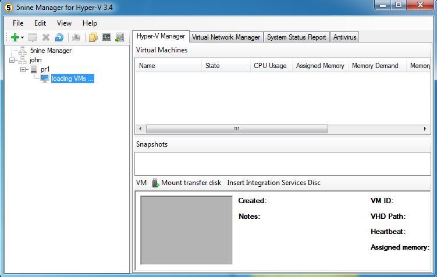Minimize the 5nine Manager window

tap(383, 5)
